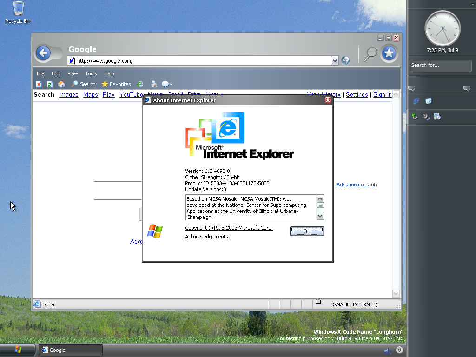Go to the Home page icon
476x357 pixels.
click(61, 84)
